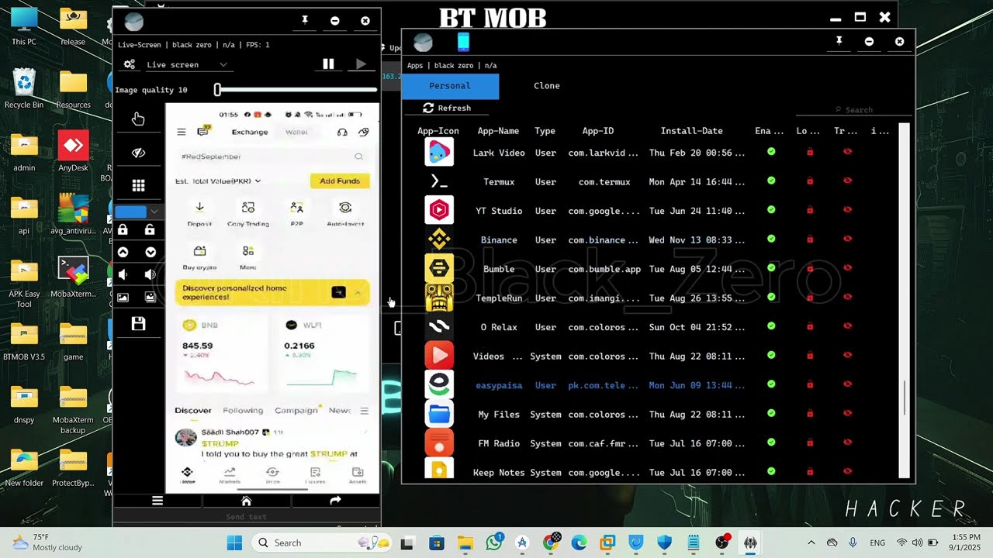Open the Binance hamburger menu

[182, 132]
